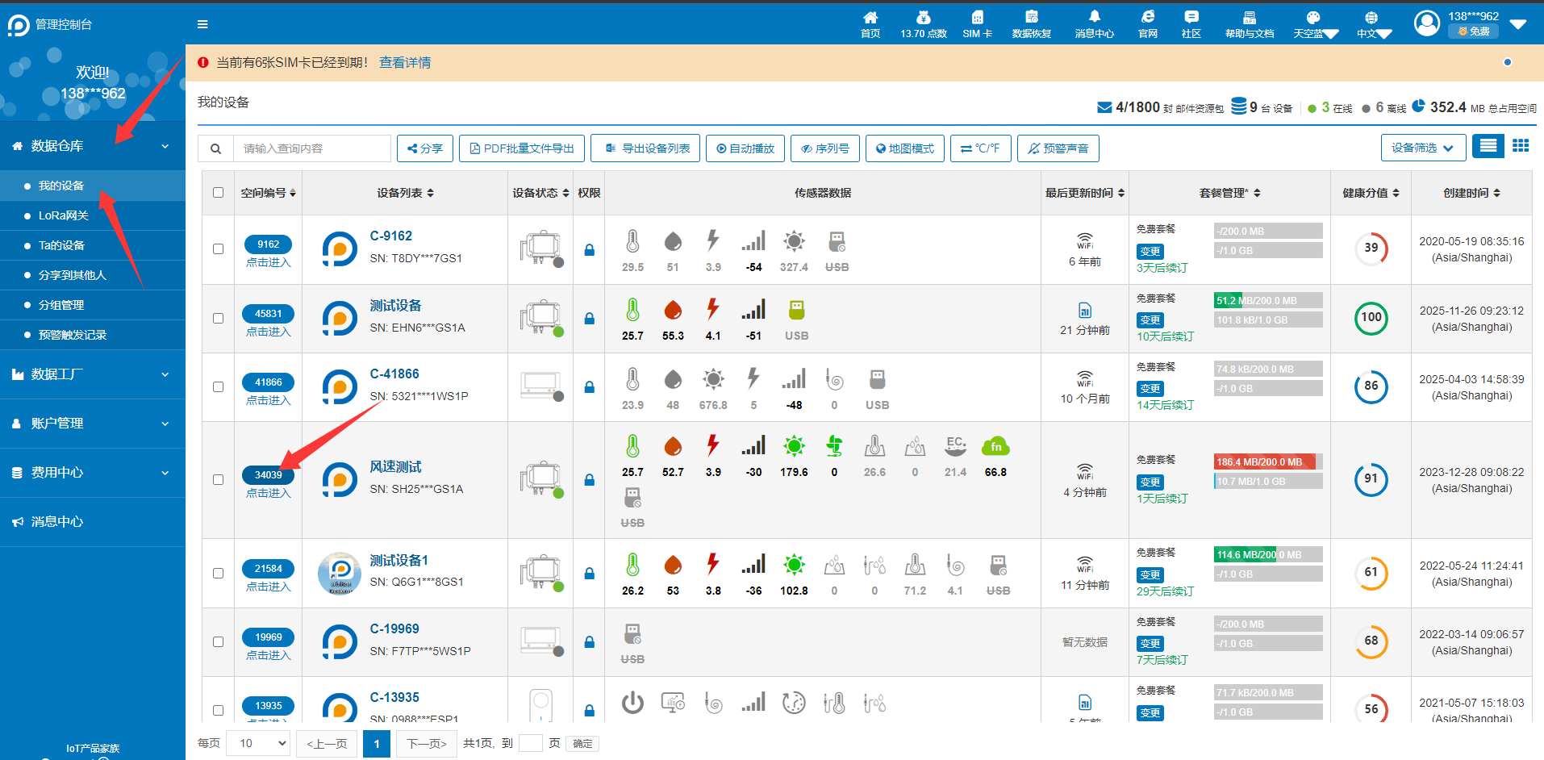
Task: Open the 官网 website icon
Action: click(1148, 17)
